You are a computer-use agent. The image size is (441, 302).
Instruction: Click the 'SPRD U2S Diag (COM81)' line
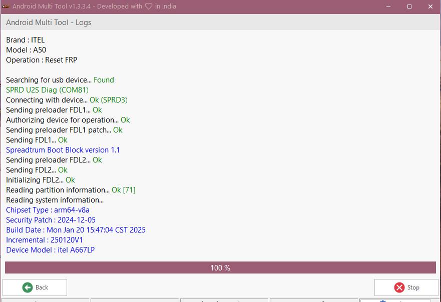click(x=47, y=90)
